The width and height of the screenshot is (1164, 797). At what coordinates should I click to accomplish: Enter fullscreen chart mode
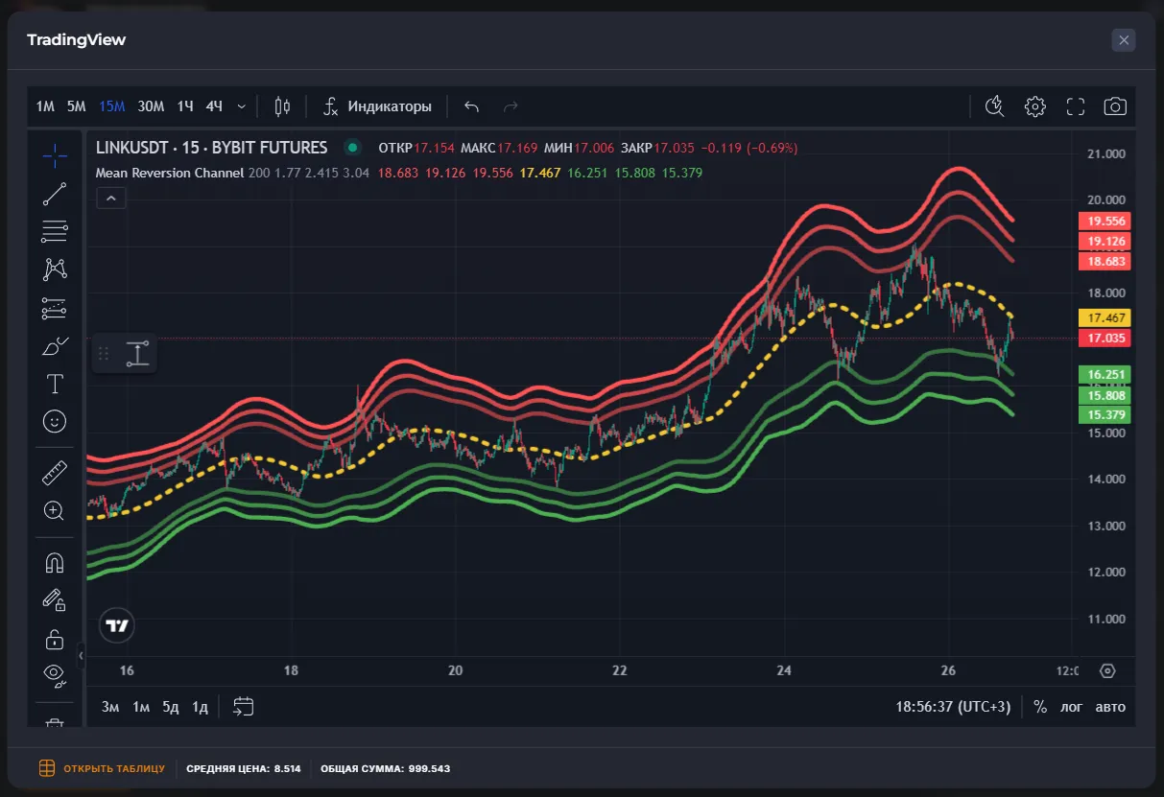coord(1075,106)
